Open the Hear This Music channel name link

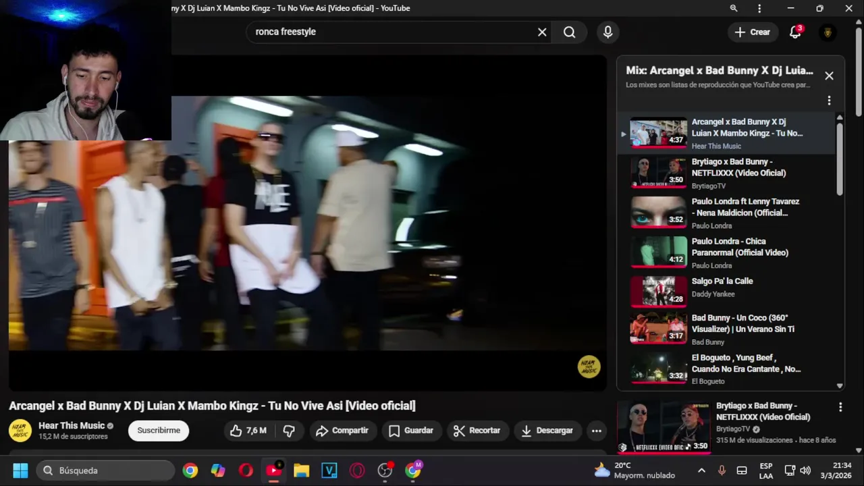(x=72, y=426)
